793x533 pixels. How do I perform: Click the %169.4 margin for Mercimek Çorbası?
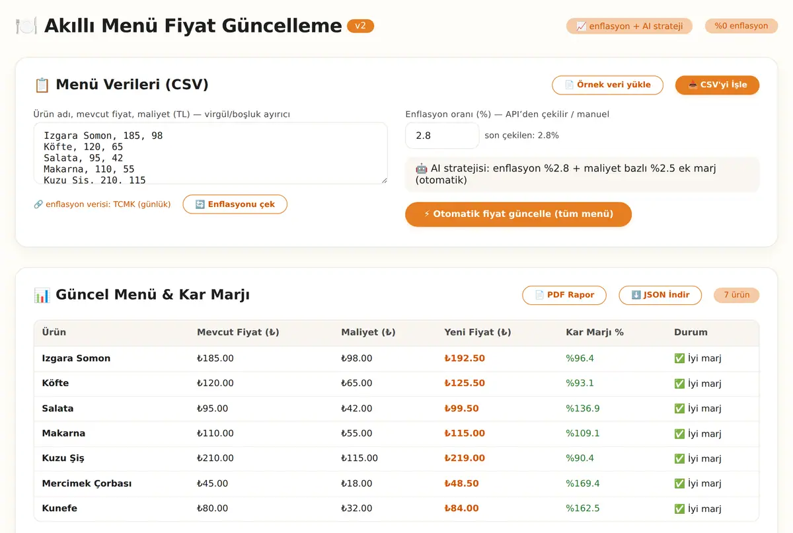(x=583, y=483)
